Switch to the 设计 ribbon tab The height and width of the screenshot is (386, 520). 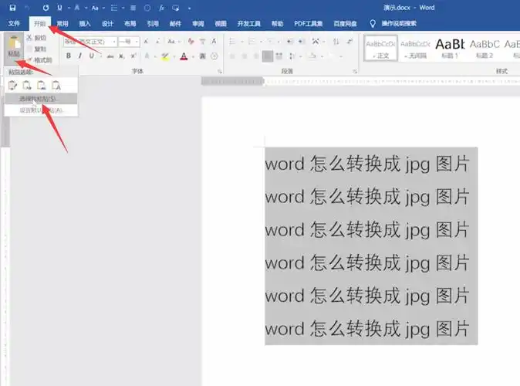(x=107, y=24)
